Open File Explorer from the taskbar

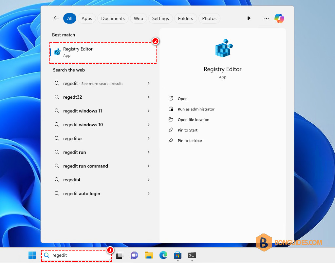pyautogui.click(x=149, y=255)
